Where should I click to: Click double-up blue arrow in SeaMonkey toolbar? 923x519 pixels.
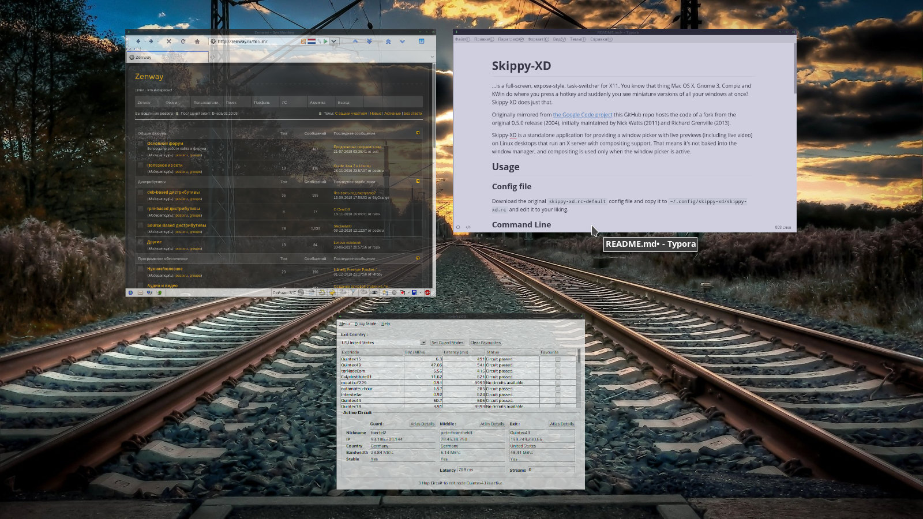[x=388, y=42]
